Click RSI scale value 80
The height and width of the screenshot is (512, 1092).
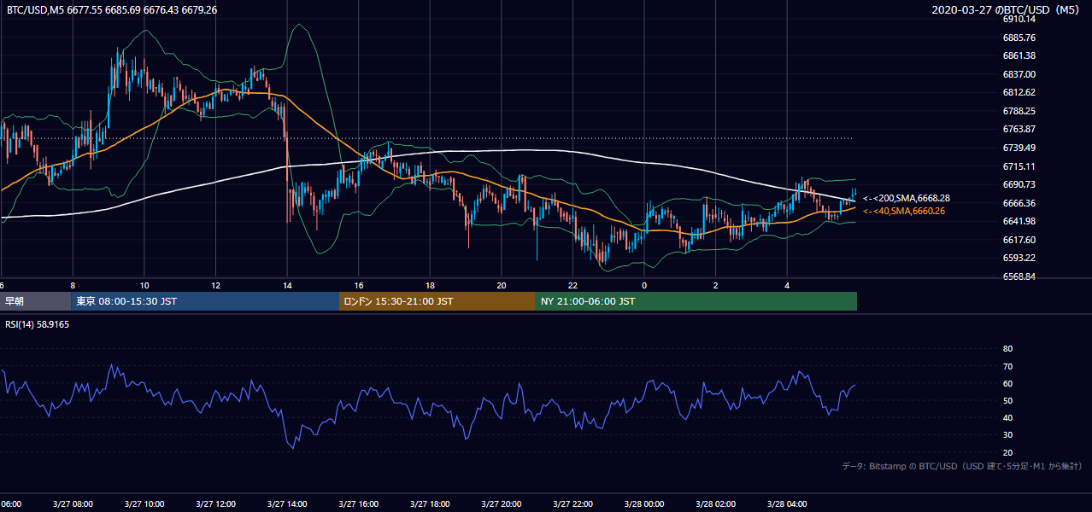(1007, 349)
